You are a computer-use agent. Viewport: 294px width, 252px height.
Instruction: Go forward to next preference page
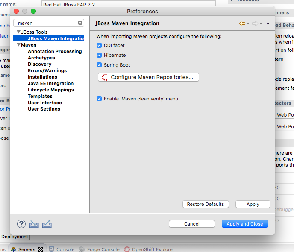255,23
